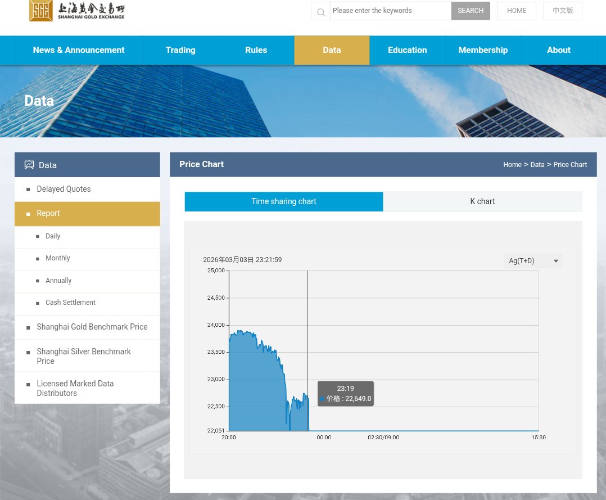Click the bullet icon next to Cash Settlement
Viewport: 606px width, 500px height.
pos(38,303)
